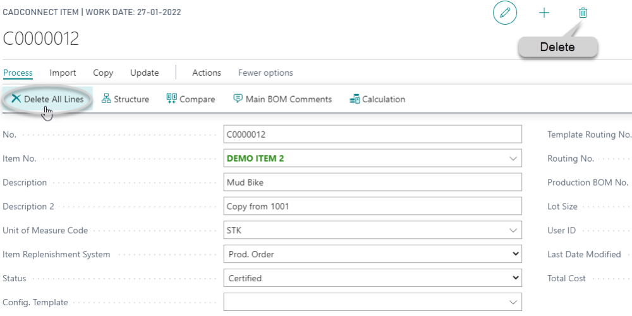
Task: Click the Description field with Mud Bike
Action: 372,182
